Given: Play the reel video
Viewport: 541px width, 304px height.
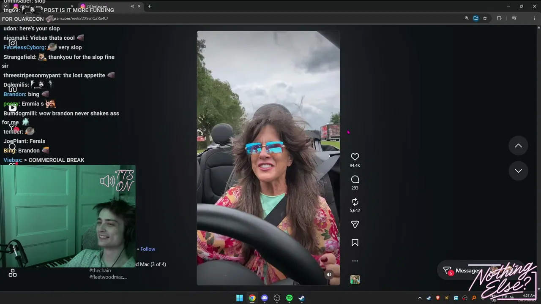Looking at the screenshot, I should pyautogui.click(x=268, y=158).
